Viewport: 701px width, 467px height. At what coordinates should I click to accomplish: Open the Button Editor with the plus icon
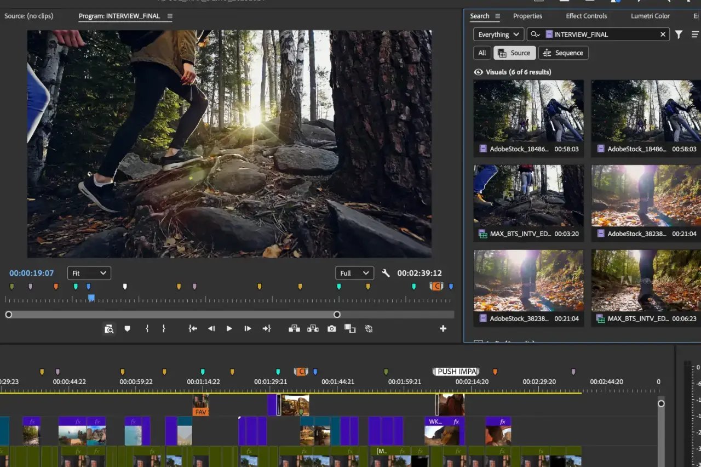coord(443,328)
